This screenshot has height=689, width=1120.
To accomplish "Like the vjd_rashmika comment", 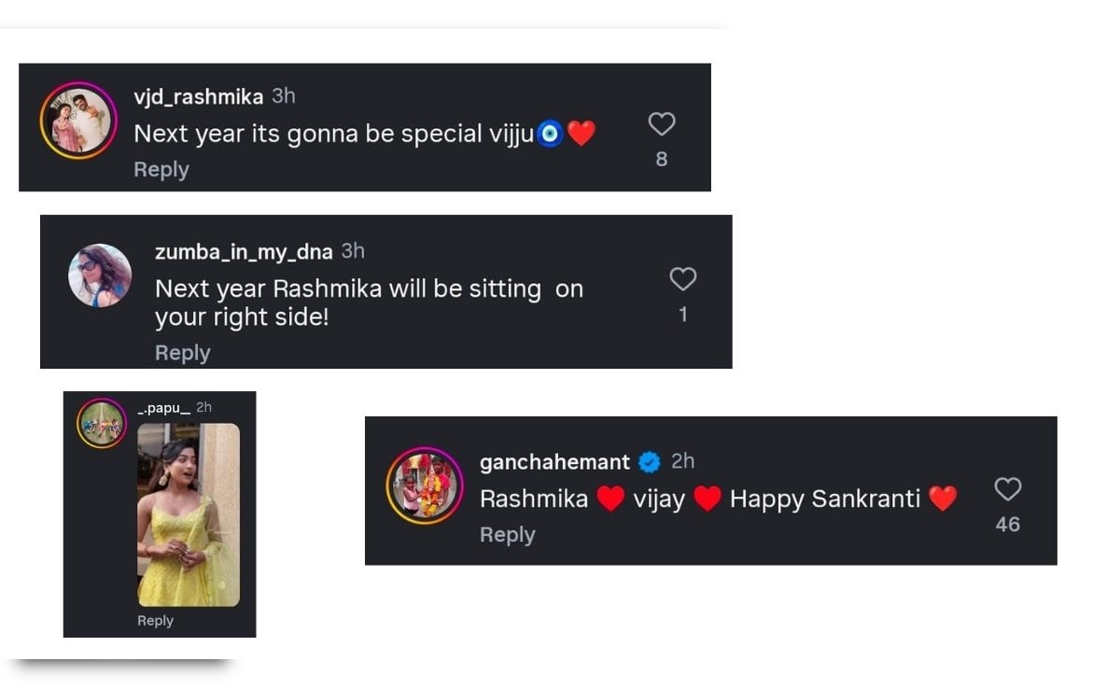I will 661,124.
